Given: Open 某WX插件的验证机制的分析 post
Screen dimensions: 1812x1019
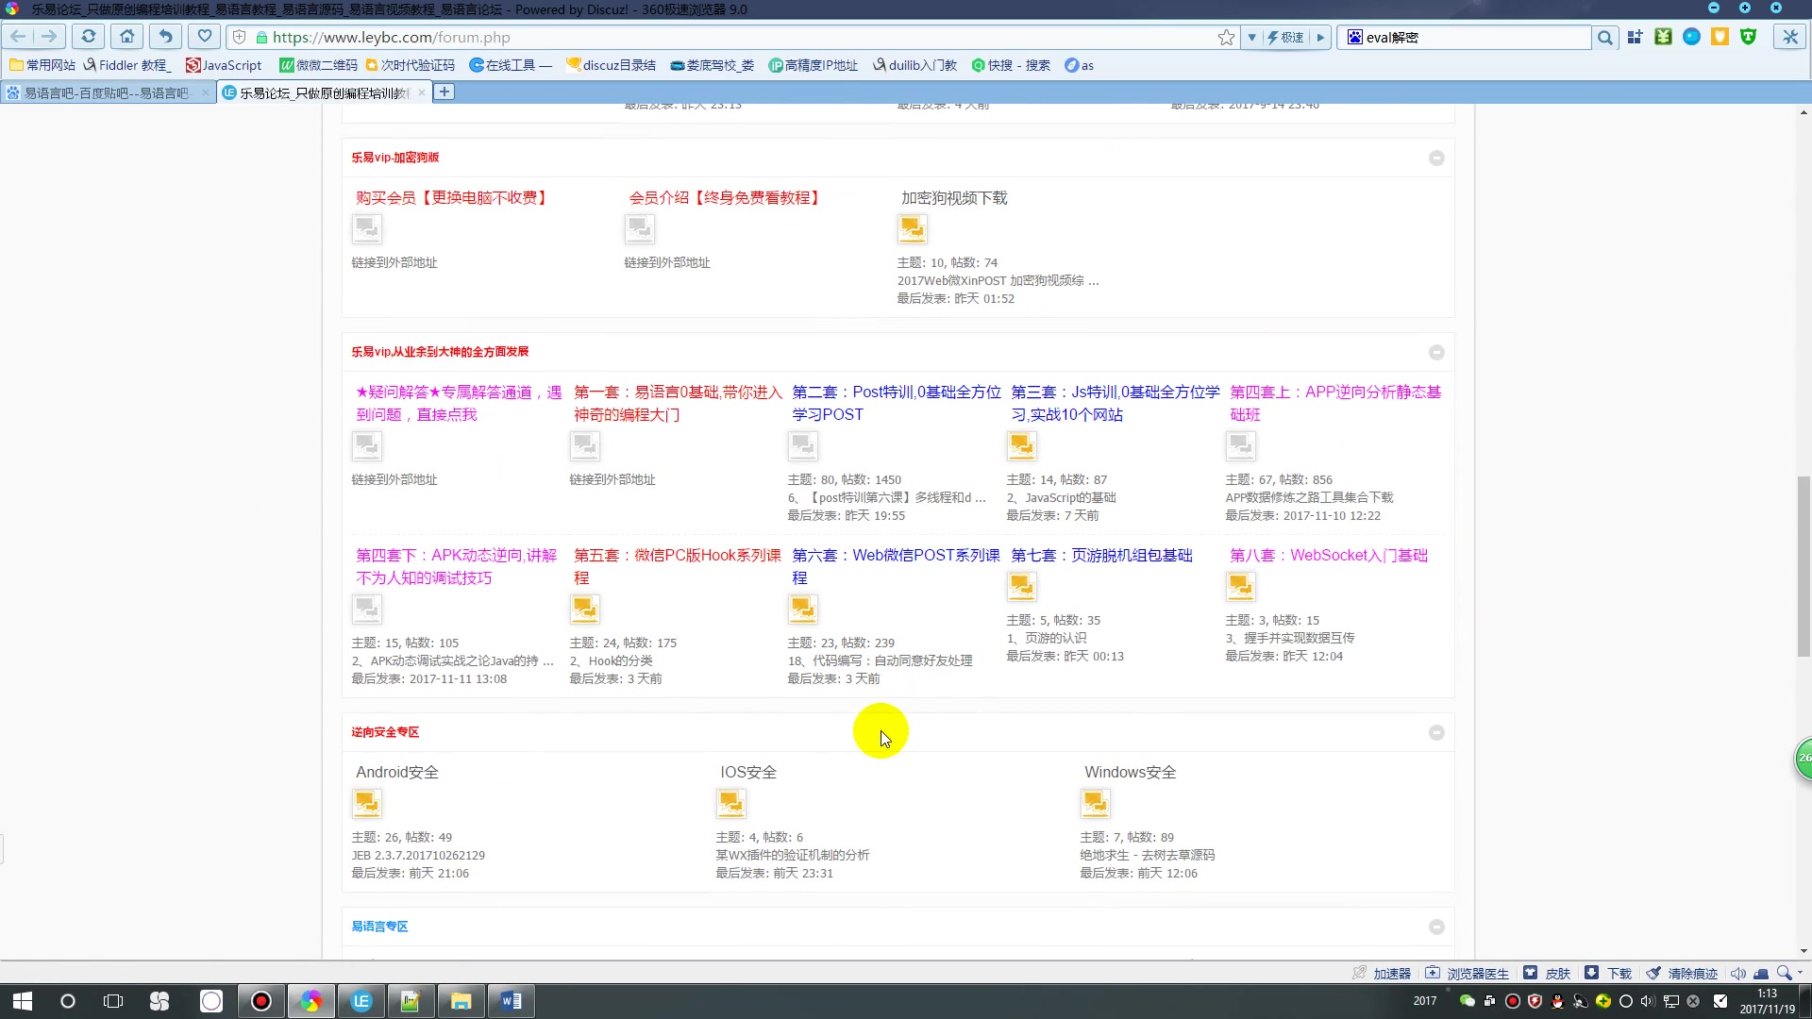Looking at the screenshot, I should [793, 855].
